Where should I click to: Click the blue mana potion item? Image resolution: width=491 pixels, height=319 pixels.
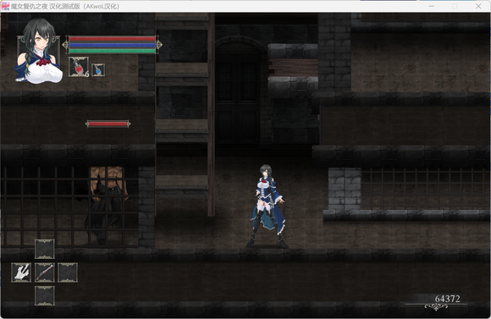point(98,70)
